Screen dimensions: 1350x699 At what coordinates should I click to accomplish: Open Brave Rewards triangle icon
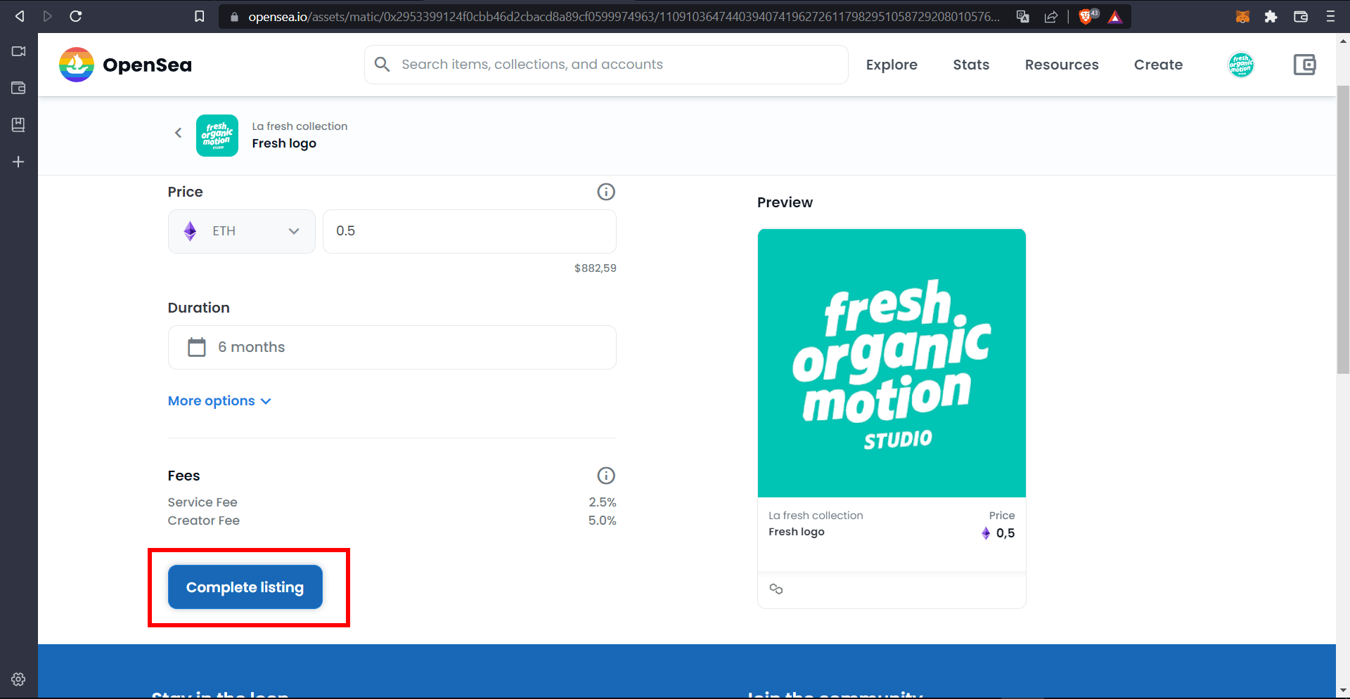(x=1115, y=17)
